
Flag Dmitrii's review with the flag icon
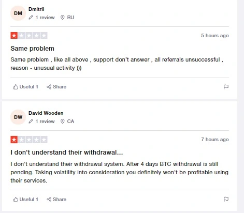pos(226,87)
